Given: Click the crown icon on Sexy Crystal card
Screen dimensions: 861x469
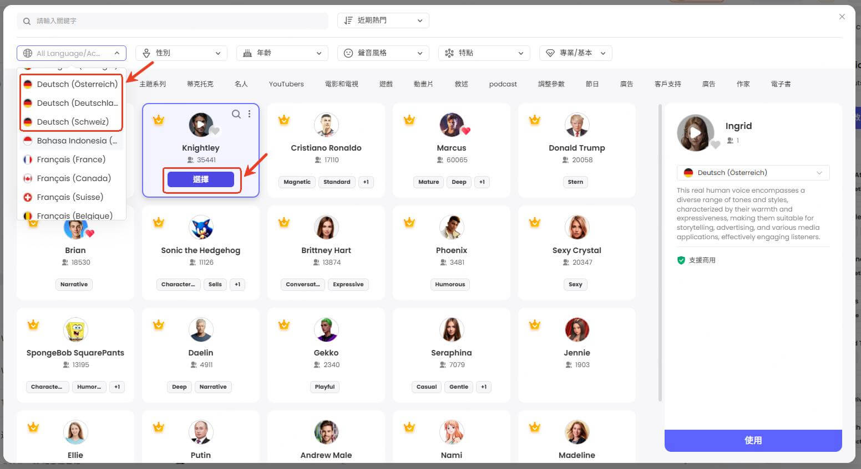Looking at the screenshot, I should pos(535,222).
